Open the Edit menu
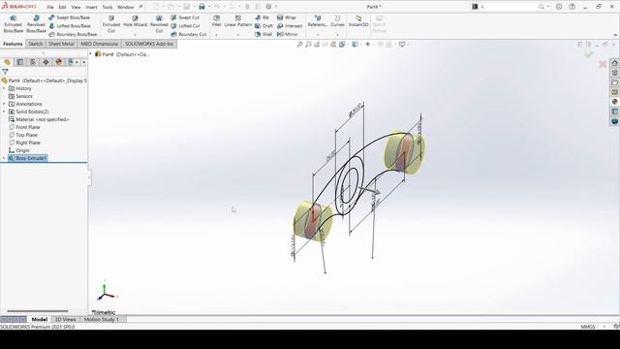The height and width of the screenshot is (349, 620). (x=62, y=7)
